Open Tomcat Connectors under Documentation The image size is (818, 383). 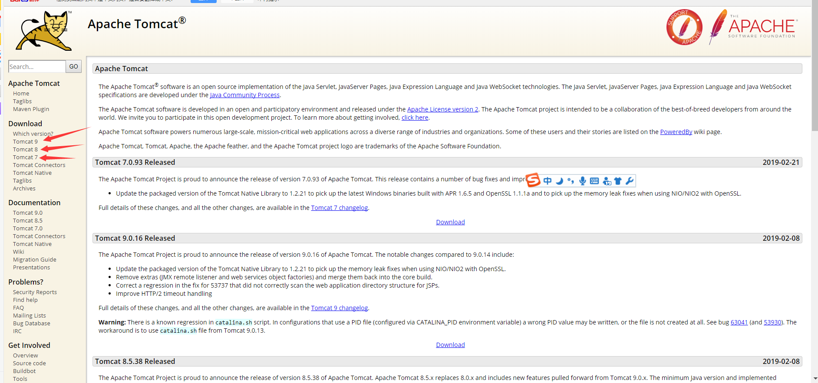tap(39, 236)
